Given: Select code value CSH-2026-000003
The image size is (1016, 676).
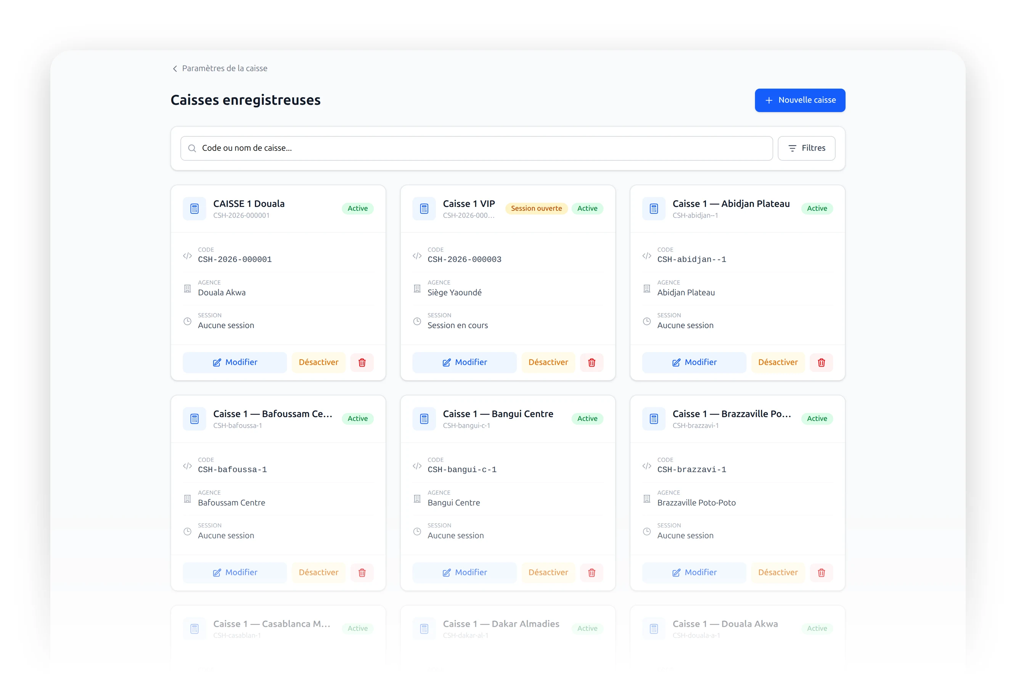Looking at the screenshot, I should click(464, 259).
